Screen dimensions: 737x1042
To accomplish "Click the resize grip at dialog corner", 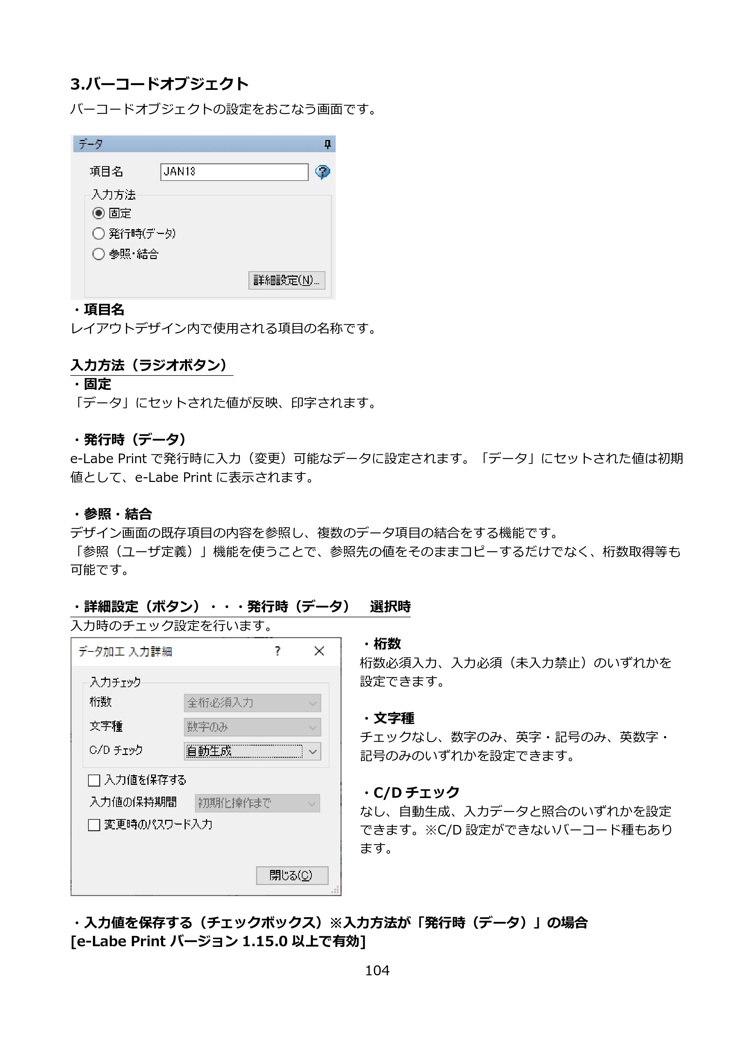I will (x=335, y=890).
